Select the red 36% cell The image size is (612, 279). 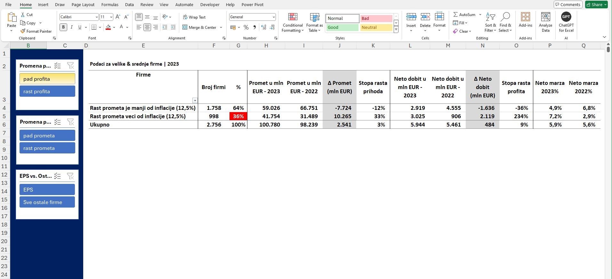[x=238, y=116]
